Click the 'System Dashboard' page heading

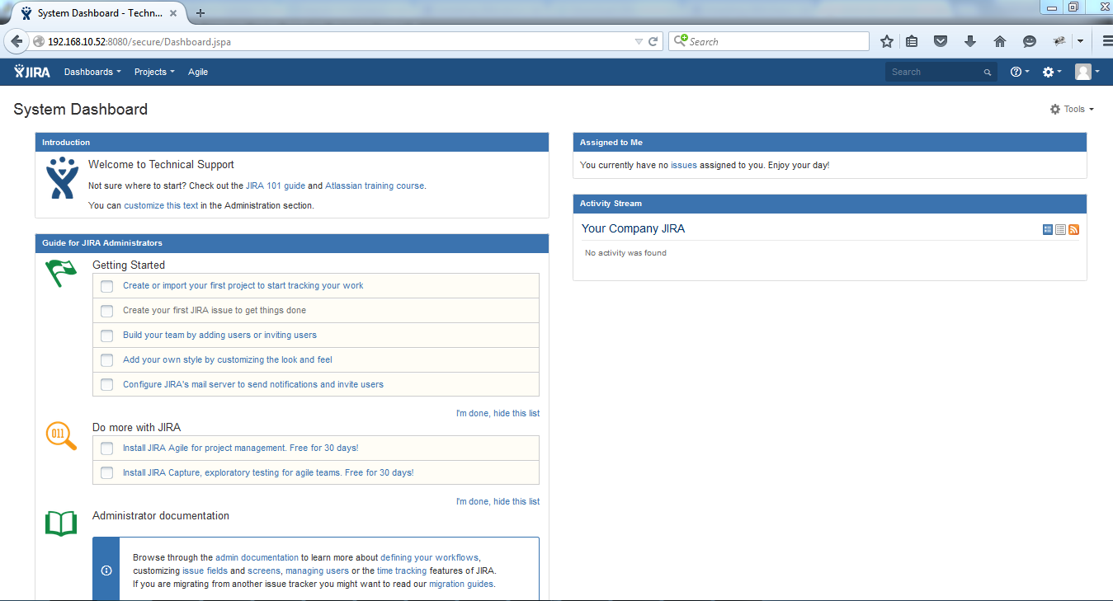(x=81, y=110)
